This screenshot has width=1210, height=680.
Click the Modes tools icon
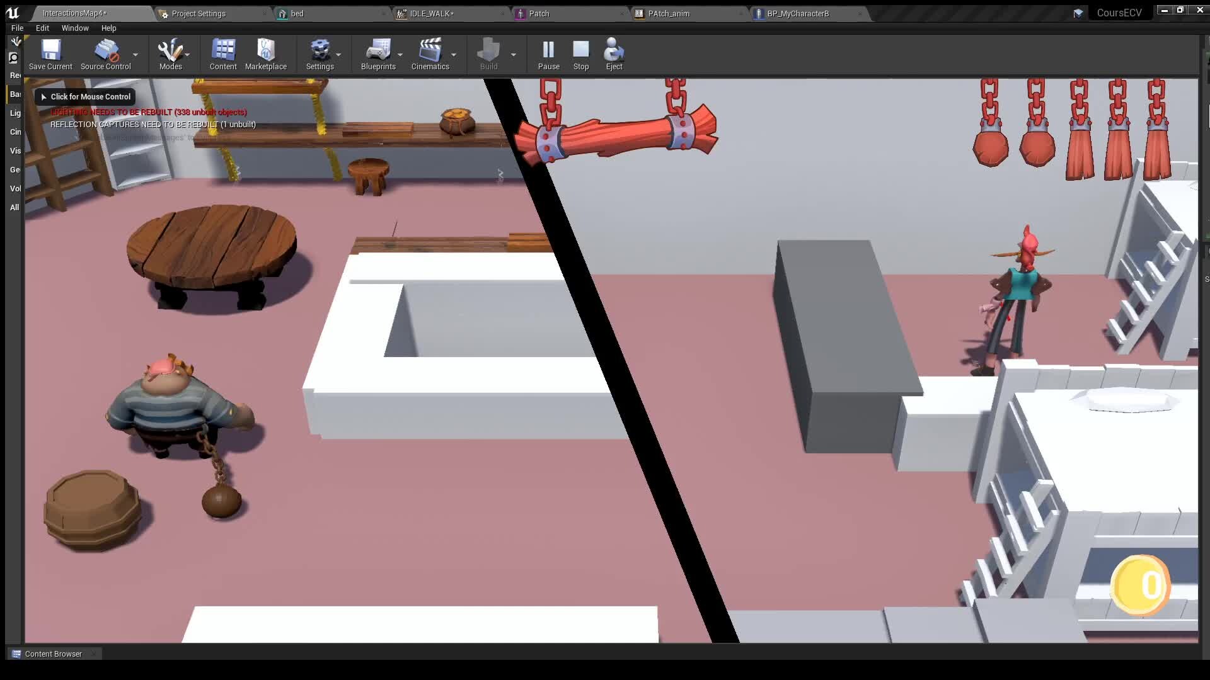click(x=170, y=50)
